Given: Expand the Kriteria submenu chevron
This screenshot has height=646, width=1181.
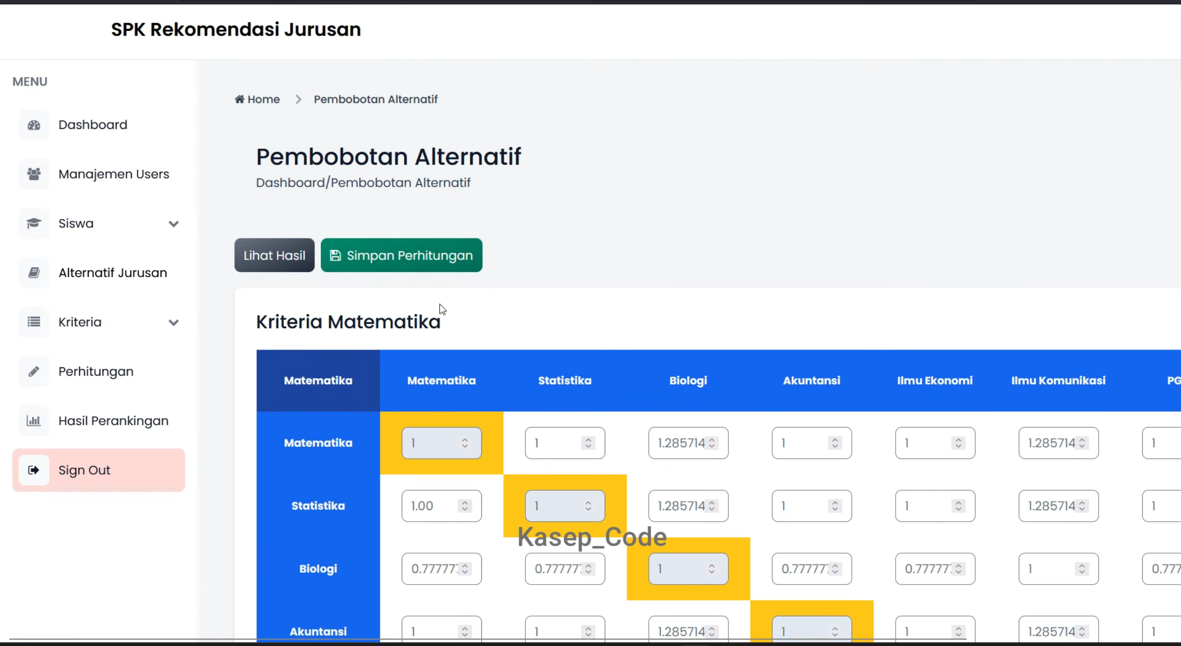Looking at the screenshot, I should [173, 323].
